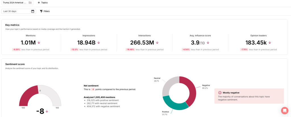
Task: Click the Net sentiment label
Action: [91, 86]
